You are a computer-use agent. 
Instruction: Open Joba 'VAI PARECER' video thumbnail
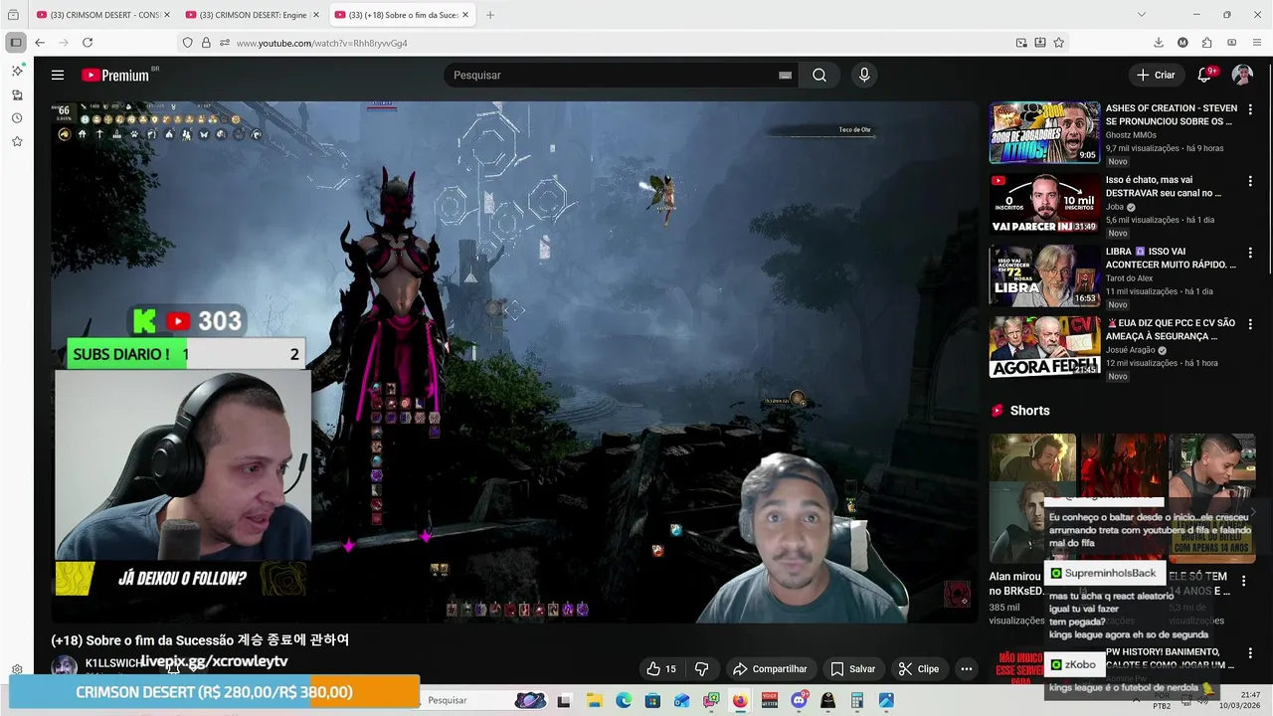[1044, 204]
